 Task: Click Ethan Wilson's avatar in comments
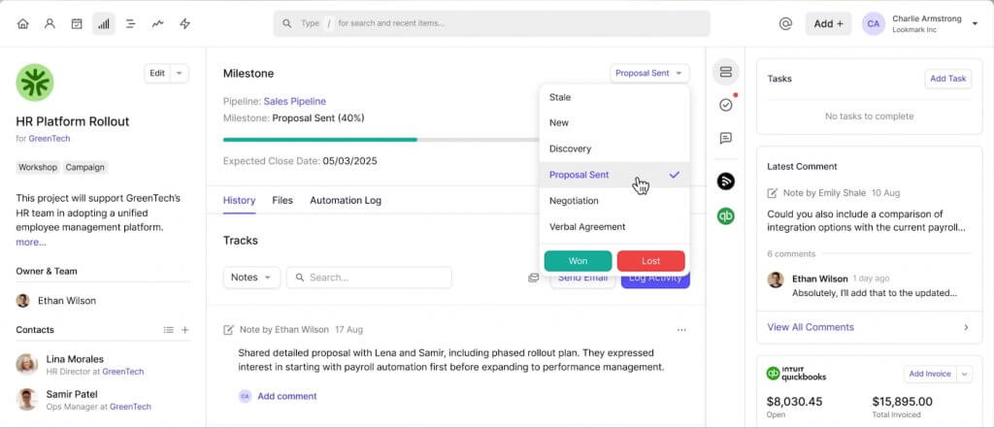pyautogui.click(x=776, y=280)
